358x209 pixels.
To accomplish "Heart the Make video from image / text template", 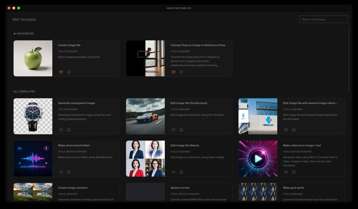I will tap(286, 172).
